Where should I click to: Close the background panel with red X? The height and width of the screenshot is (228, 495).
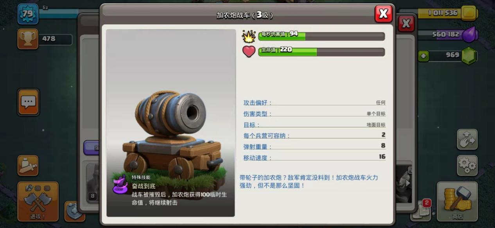tap(406, 24)
